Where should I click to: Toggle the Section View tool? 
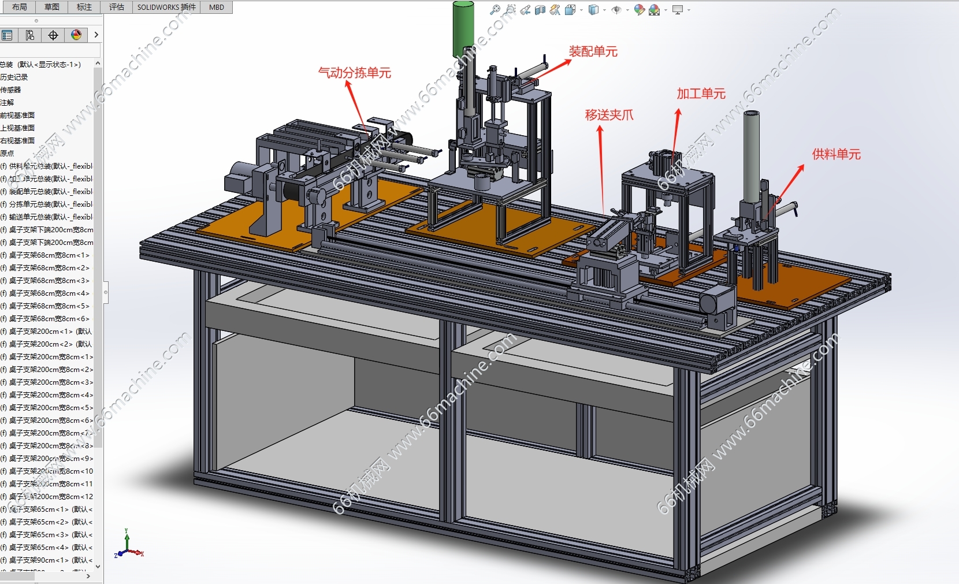pyautogui.click(x=540, y=10)
